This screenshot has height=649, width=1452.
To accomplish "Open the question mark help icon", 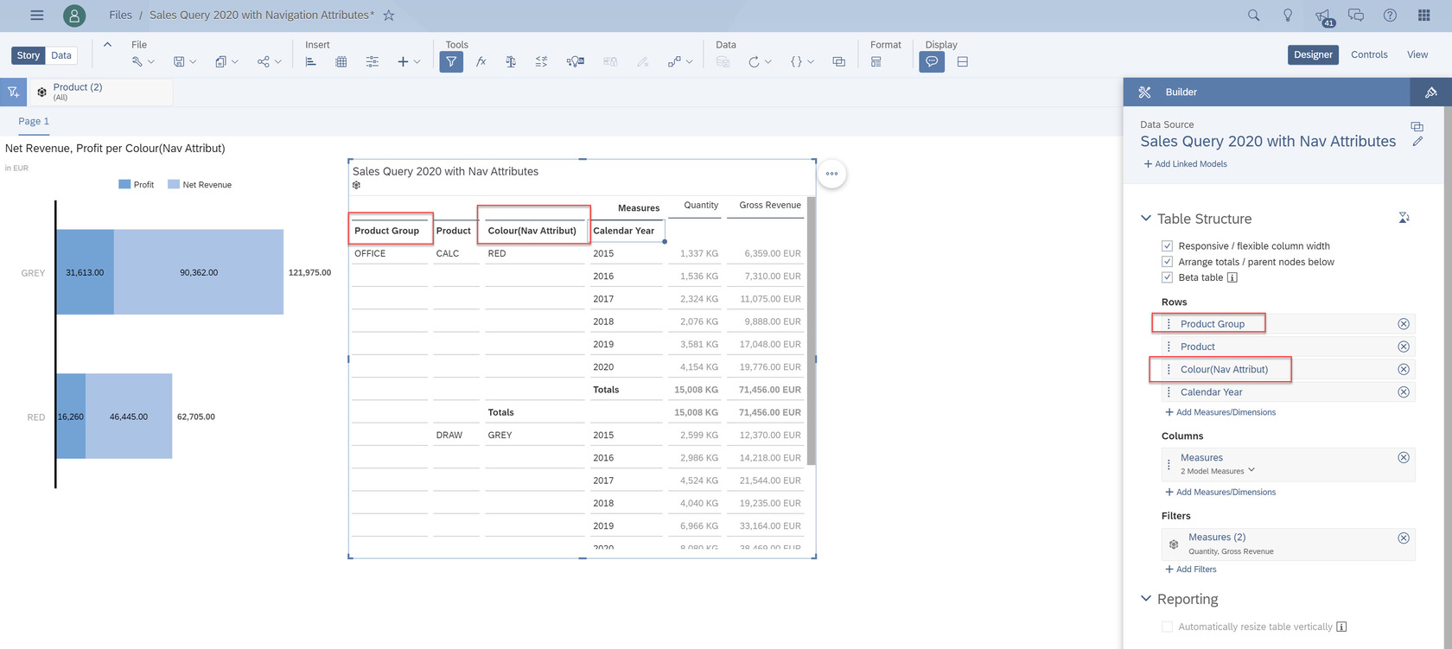I will click(1390, 15).
